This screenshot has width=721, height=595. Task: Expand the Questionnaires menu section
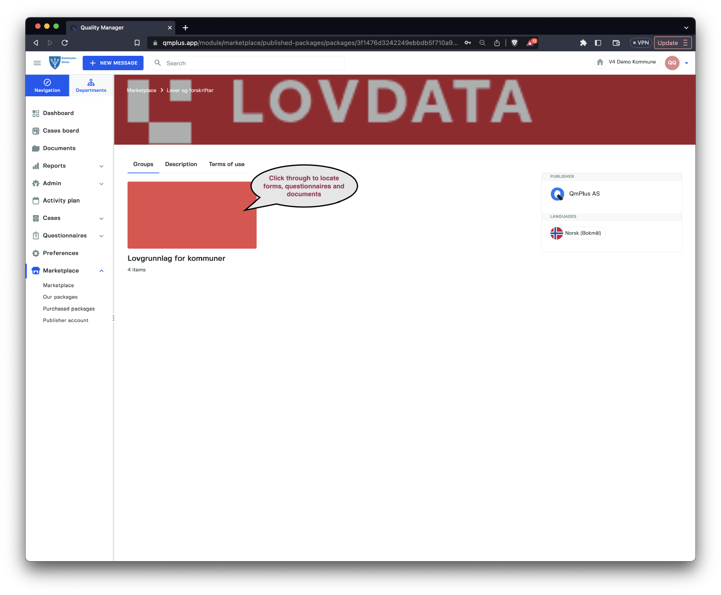tap(101, 236)
